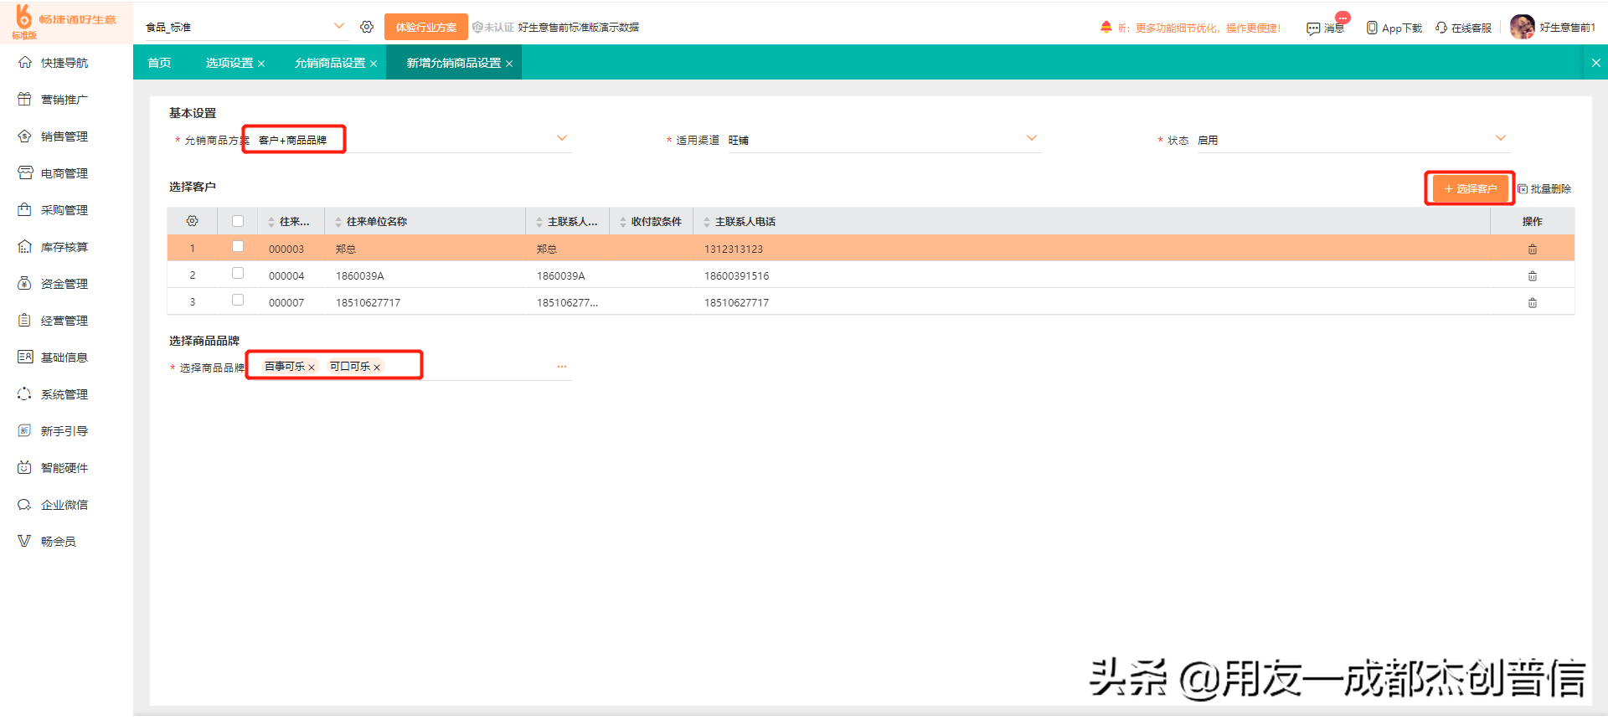
Task: Switch to the 允销商品设置 tab
Action: click(330, 63)
